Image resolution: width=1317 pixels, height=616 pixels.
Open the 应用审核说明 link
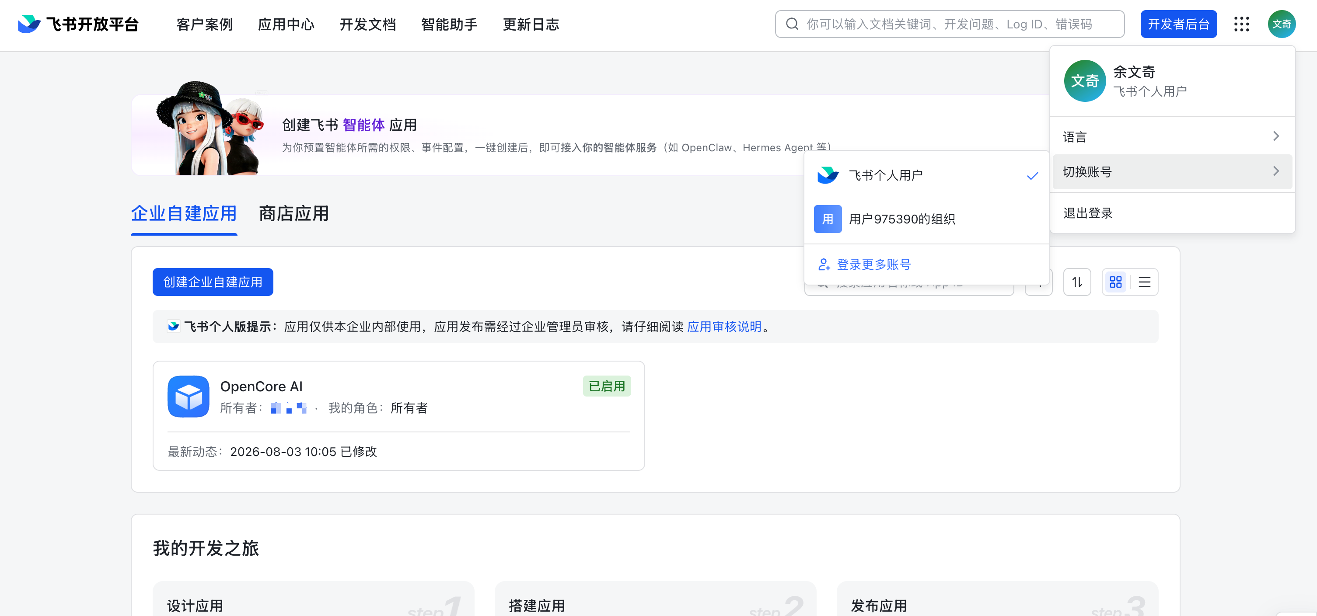point(724,326)
